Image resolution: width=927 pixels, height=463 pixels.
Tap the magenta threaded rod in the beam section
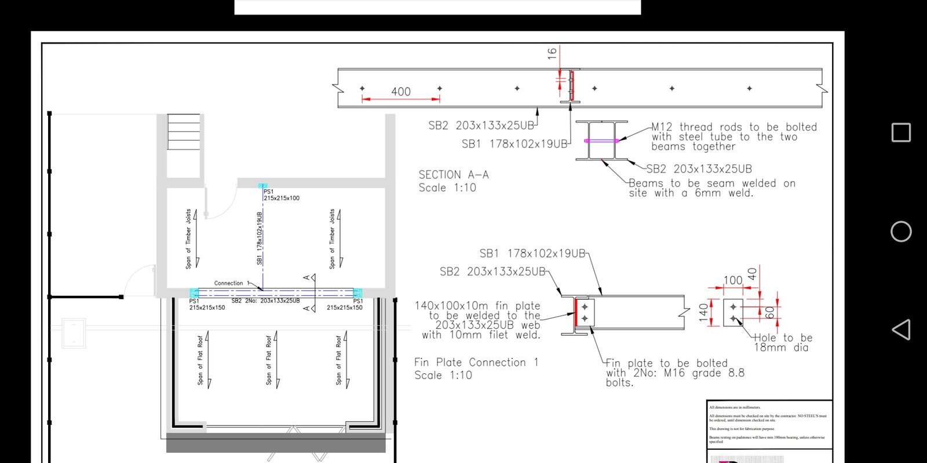pyautogui.click(x=601, y=141)
